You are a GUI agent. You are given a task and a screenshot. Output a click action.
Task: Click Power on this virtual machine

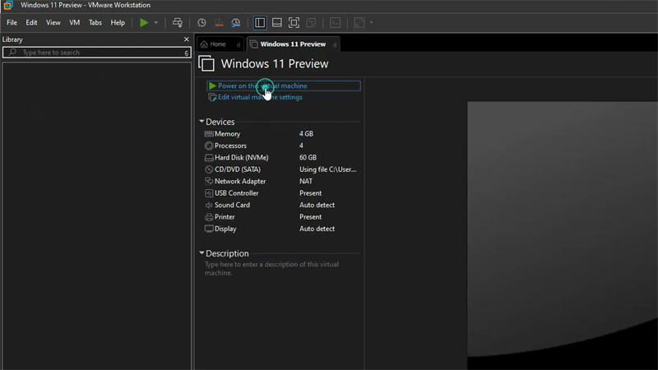click(283, 86)
